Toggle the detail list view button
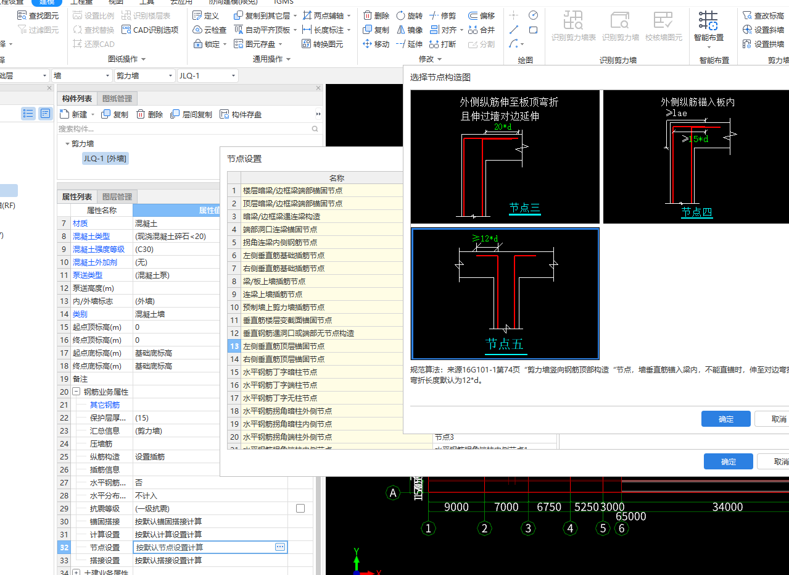 pos(45,113)
